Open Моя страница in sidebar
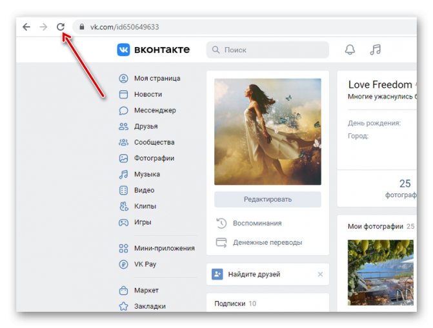This screenshot has width=433, height=328. coord(157,79)
